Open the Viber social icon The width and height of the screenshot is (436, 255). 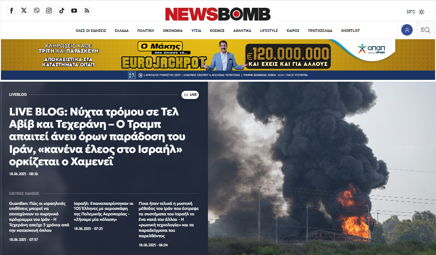[37, 11]
